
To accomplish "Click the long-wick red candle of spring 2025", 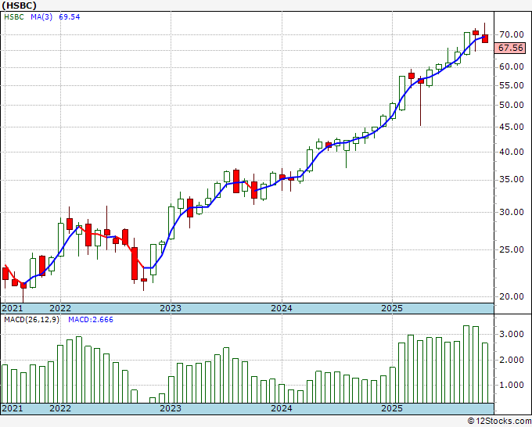I will point(421,81).
